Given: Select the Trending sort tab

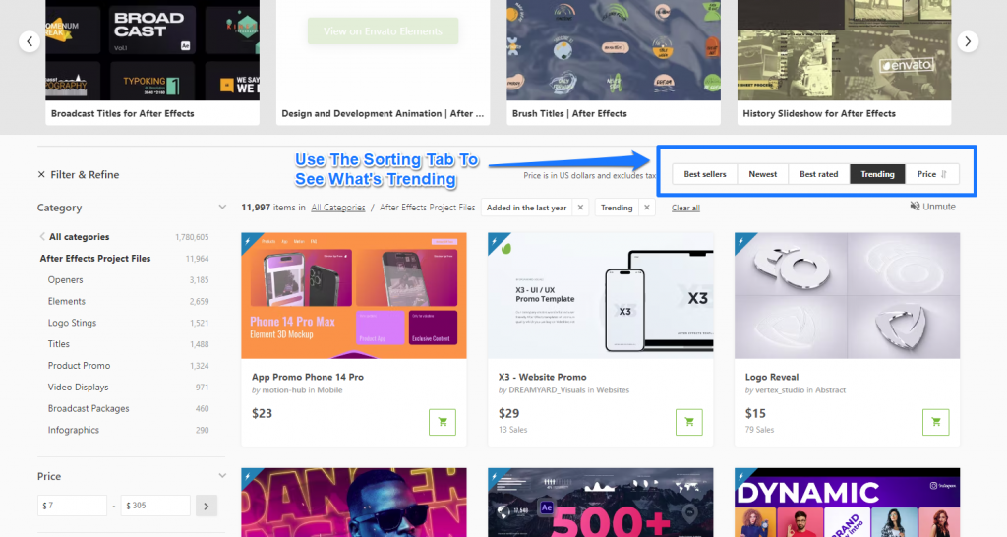Looking at the screenshot, I should (877, 174).
